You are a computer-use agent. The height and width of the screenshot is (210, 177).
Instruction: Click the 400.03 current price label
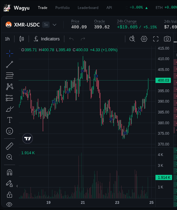click(x=163, y=80)
